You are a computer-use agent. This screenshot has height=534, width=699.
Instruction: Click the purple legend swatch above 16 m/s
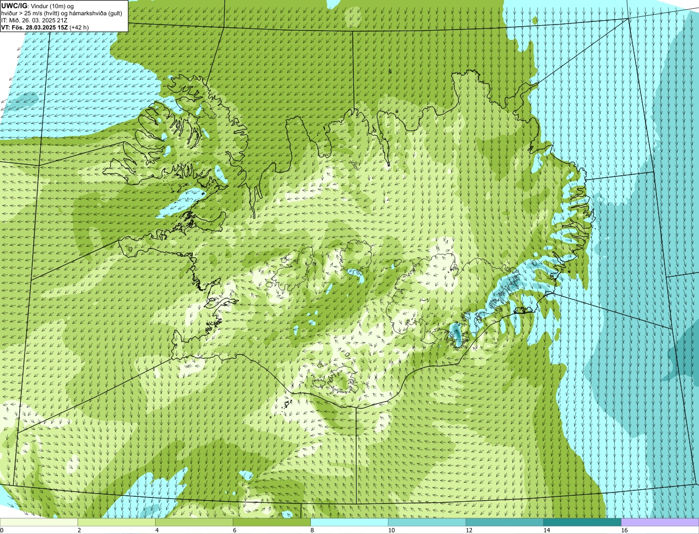660,522
